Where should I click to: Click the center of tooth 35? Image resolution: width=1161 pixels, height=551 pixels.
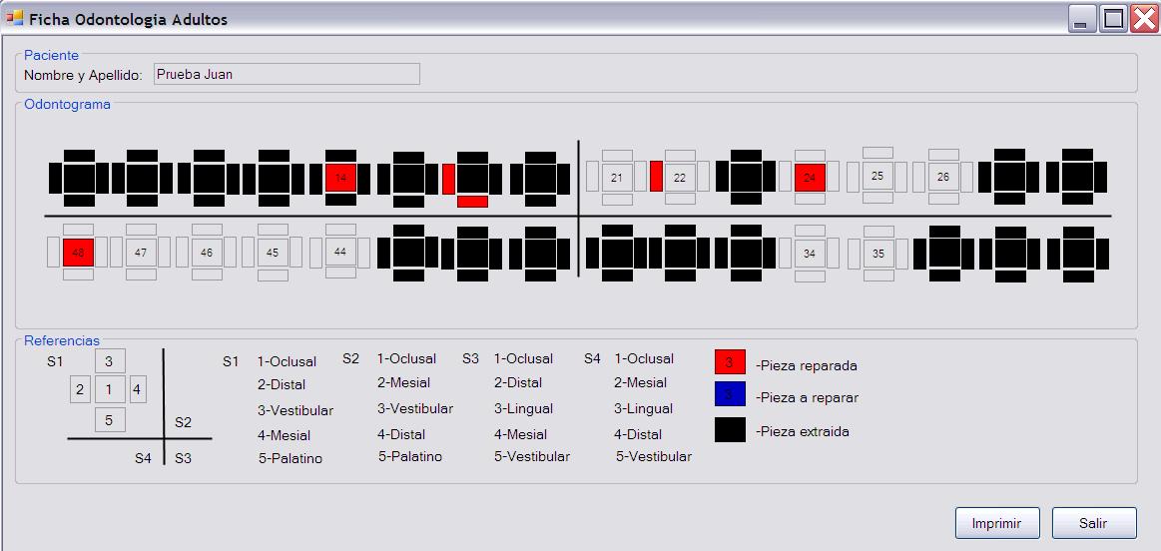tap(878, 254)
